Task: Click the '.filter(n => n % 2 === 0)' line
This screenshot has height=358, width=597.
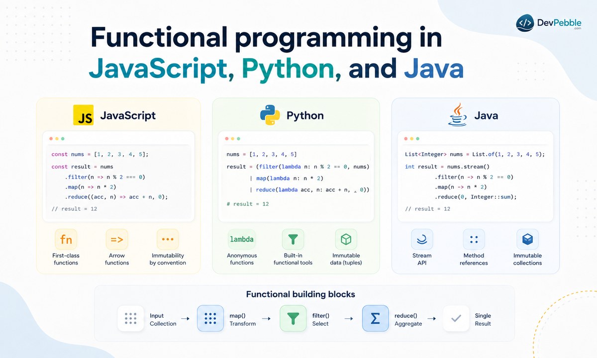Action: click(x=104, y=177)
